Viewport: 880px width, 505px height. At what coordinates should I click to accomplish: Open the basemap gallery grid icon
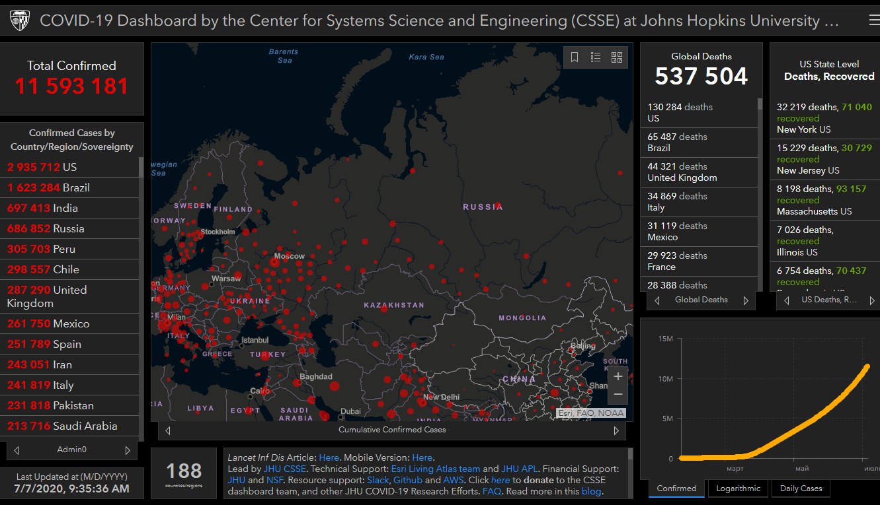617,57
